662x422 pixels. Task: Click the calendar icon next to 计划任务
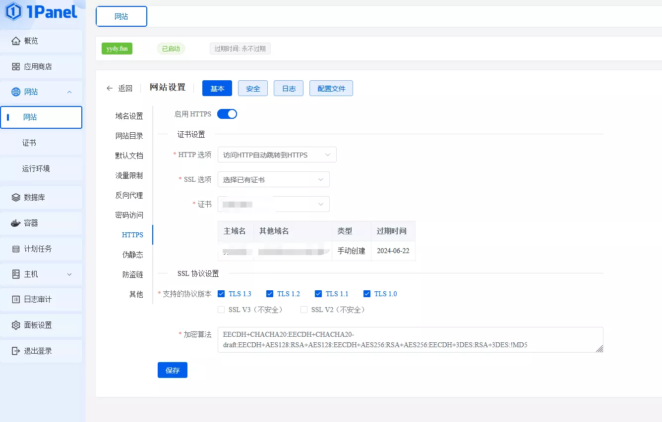[x=16, y=249]
